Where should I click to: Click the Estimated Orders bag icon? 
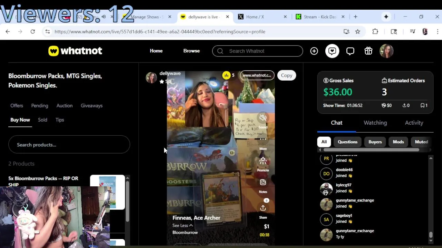pyautogui.click(x=384, y=81)
